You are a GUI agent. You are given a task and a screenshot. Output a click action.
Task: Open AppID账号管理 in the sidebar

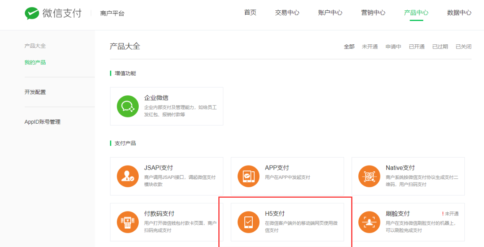43,122
